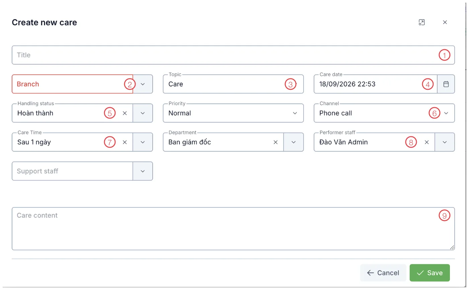Expand the Branch dropdown arrow
The image size is (469, 290).
[x=143, y=84]
